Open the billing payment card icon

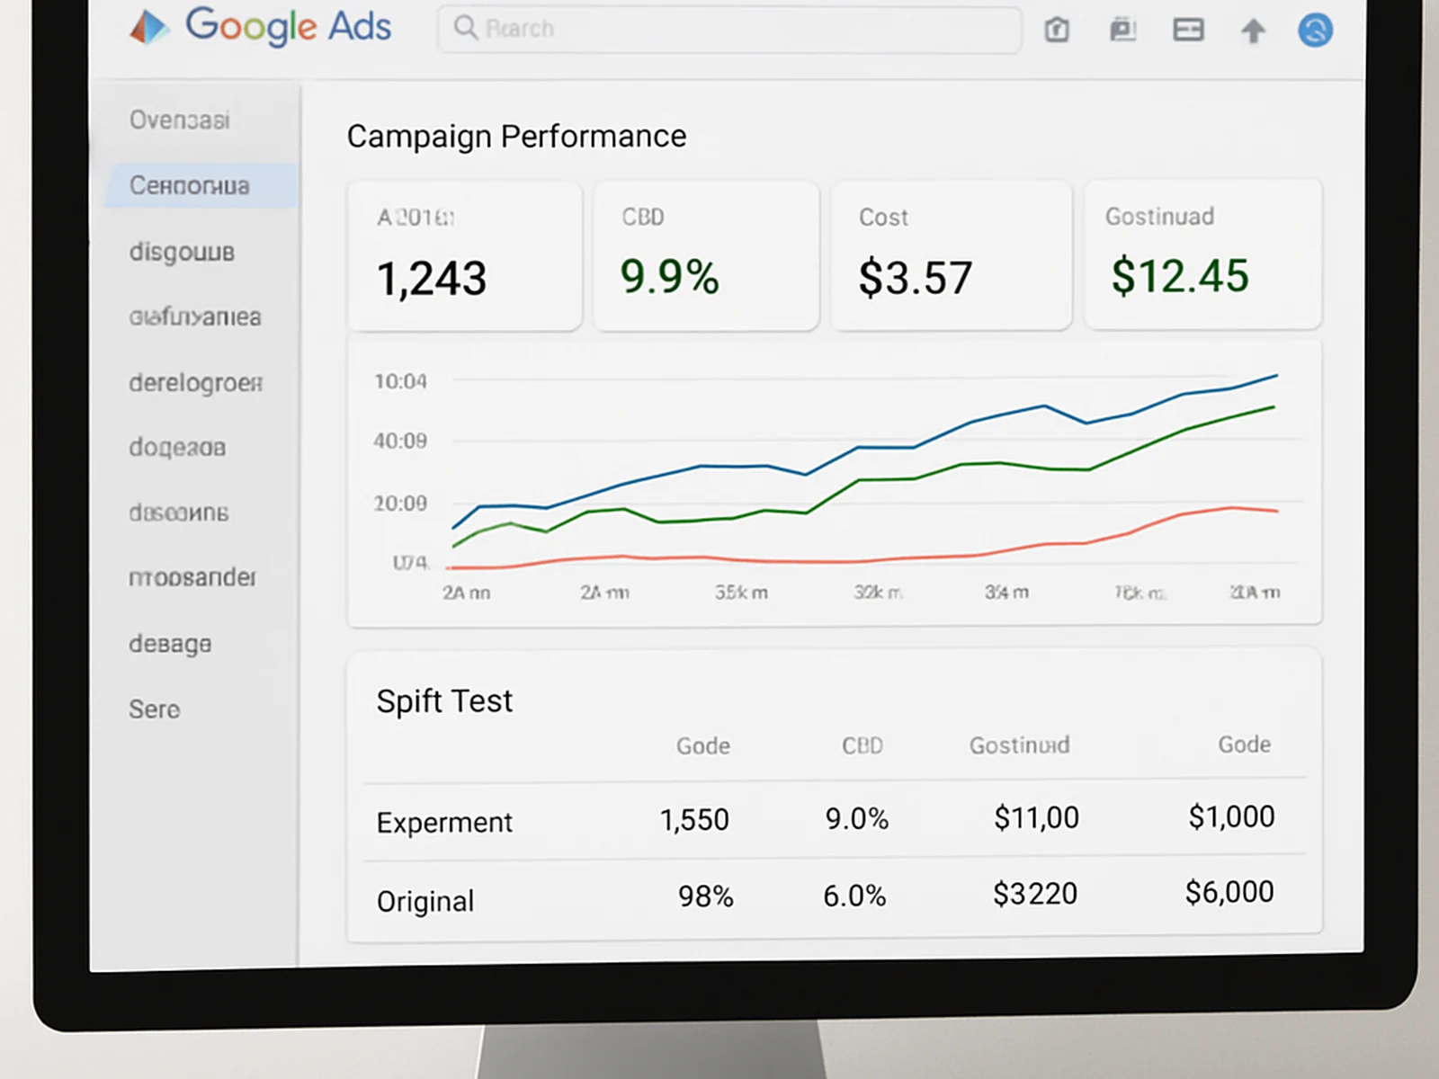(1188, 30)
